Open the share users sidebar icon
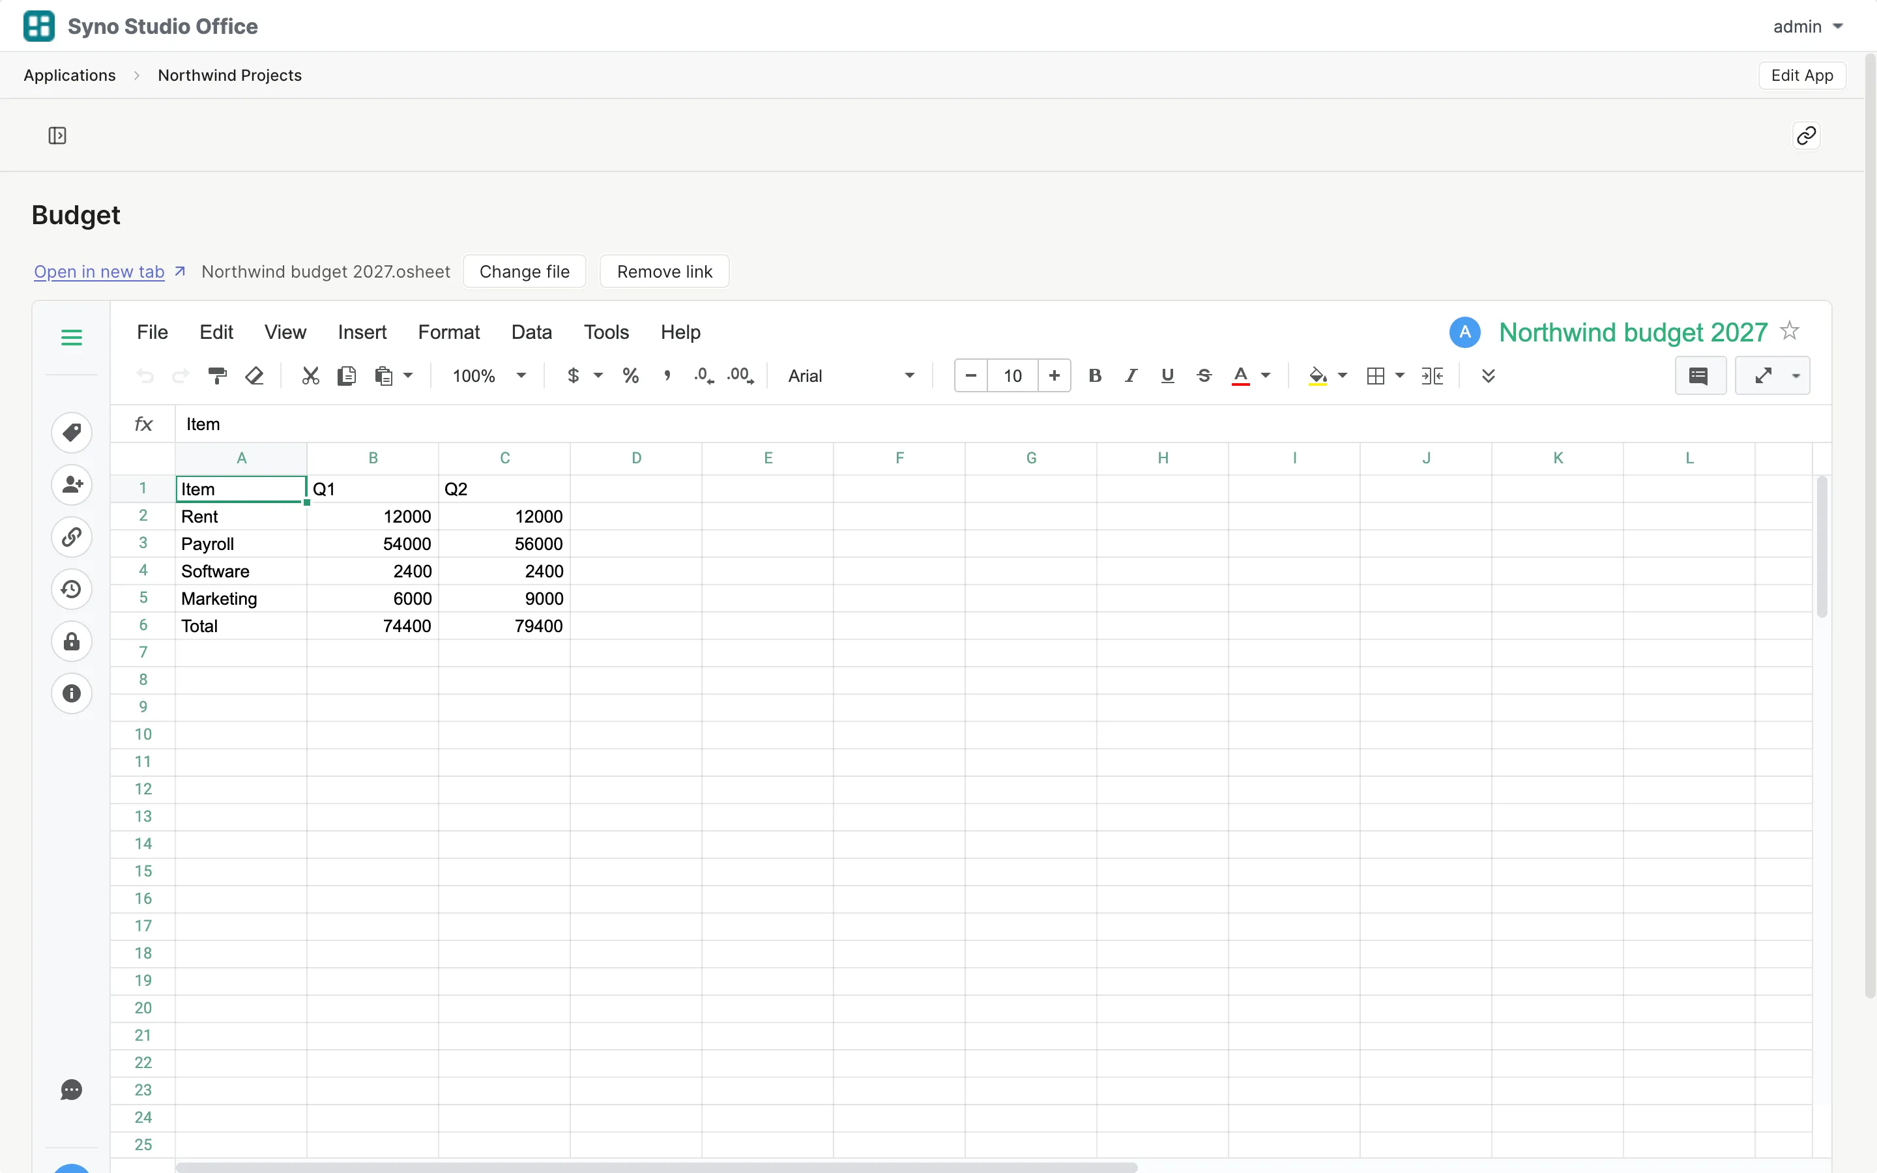Image resolution: width=1877 pixels, height=1173 pixels. coord(71,485)
